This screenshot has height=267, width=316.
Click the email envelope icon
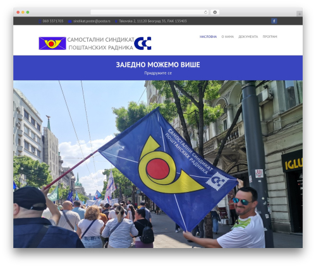pyautogui.click(x=70, y=21)
